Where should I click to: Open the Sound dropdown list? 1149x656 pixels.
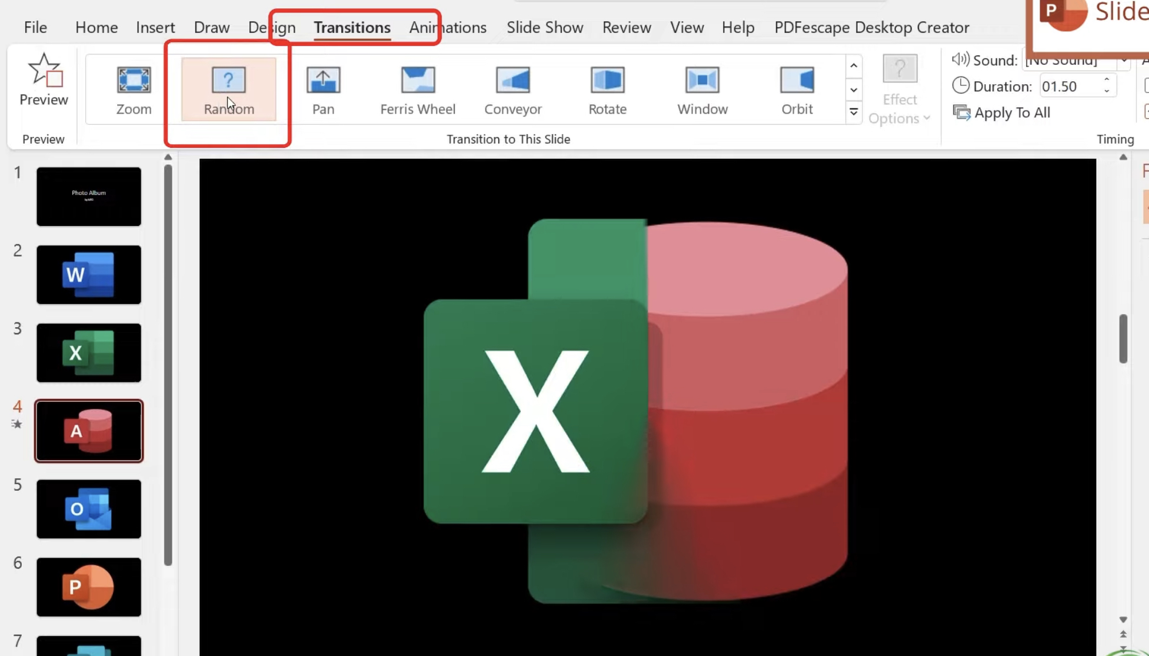pyautogui.click(x=1123, y=60)
